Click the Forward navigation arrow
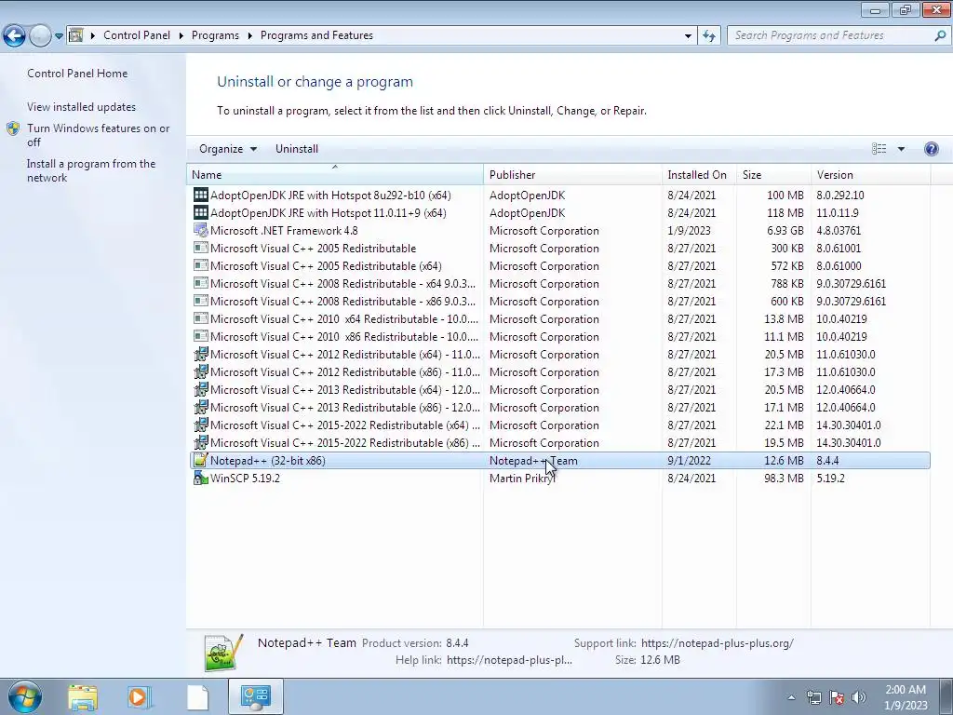The image size is (953, 715). (40, 36)
